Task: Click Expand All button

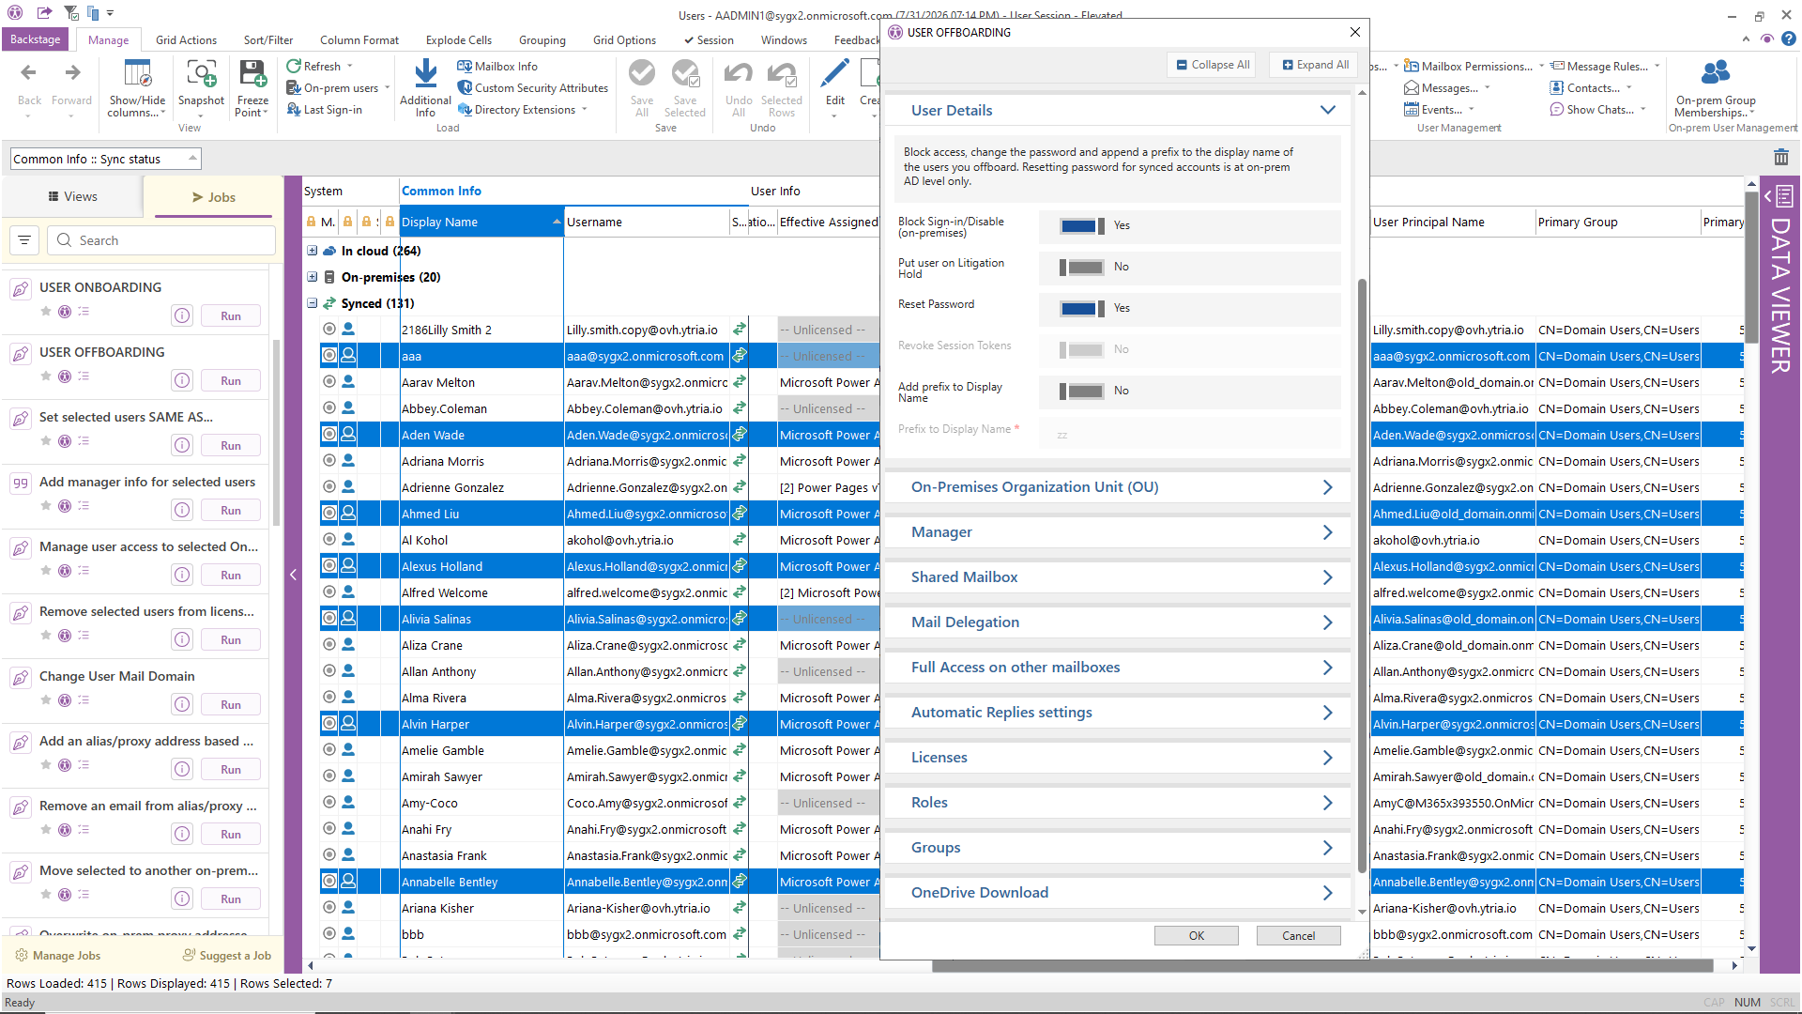Action: tap(1316, 65)
